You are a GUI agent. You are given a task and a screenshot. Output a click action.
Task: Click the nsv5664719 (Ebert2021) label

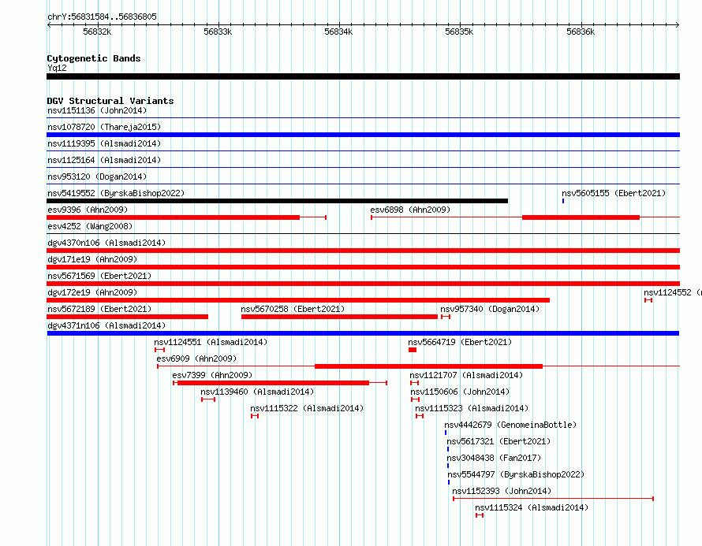[460, 342]
